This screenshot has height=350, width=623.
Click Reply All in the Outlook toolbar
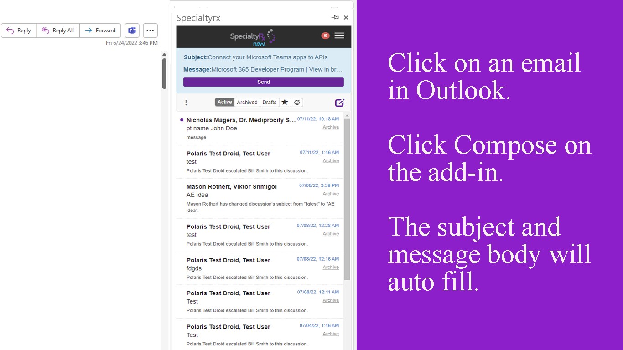(58, 31)
